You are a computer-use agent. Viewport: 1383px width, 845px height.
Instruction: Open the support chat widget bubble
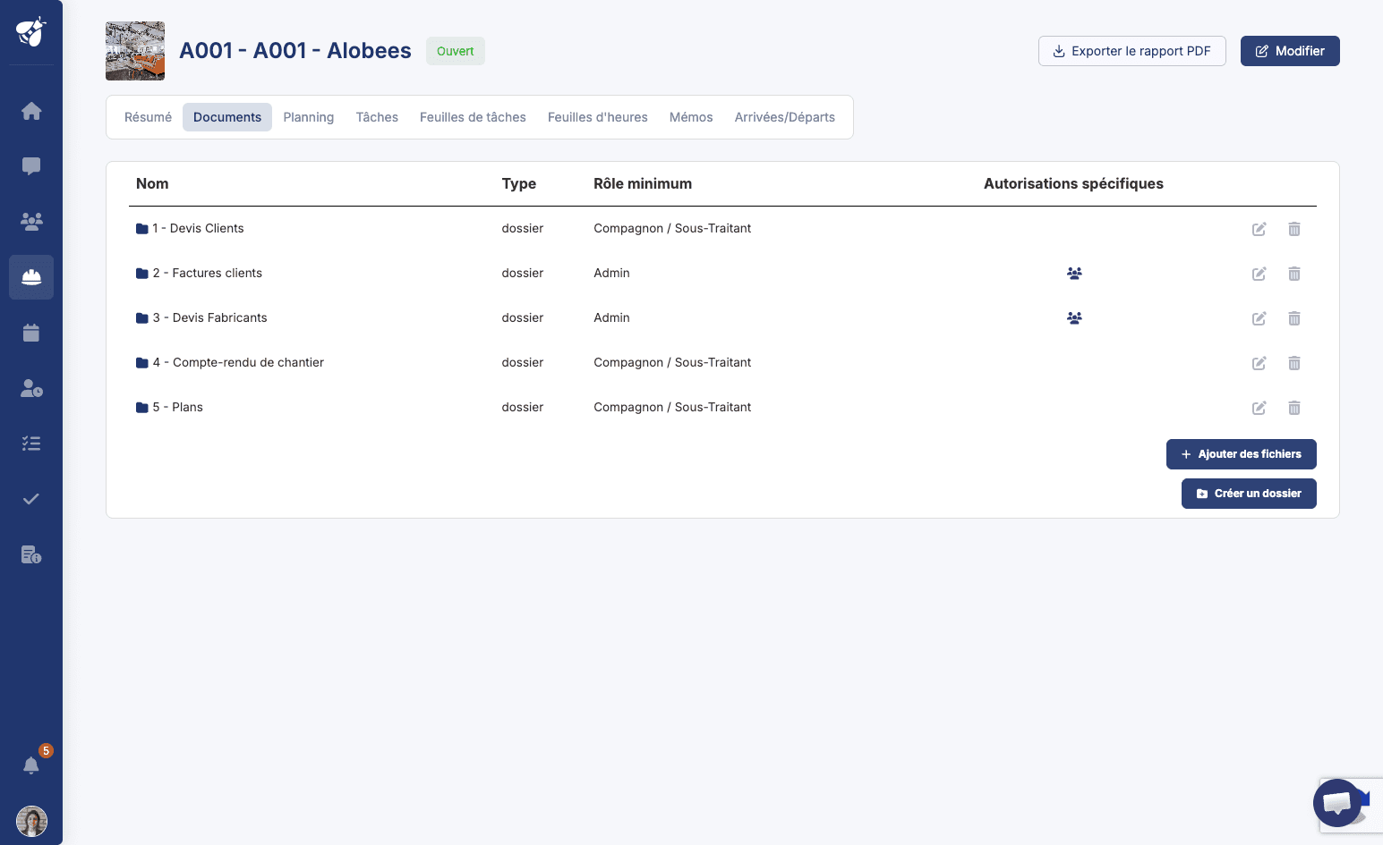[1337, 802]
